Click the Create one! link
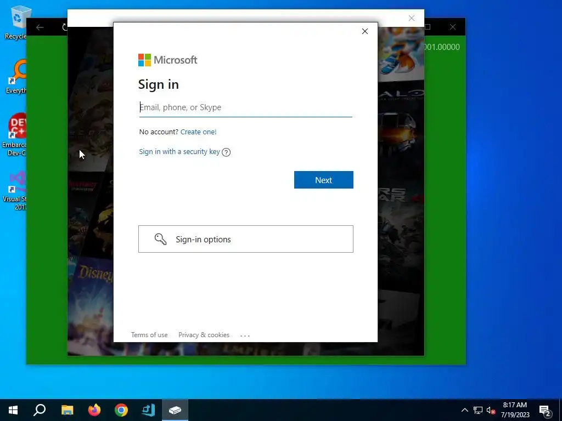Screen dimensions: 562x421 (198, 132)
